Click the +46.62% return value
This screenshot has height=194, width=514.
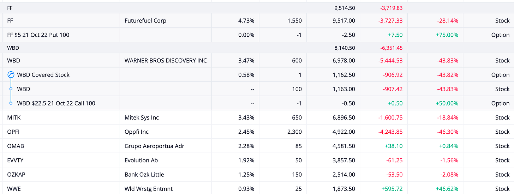tap(446, 189)
